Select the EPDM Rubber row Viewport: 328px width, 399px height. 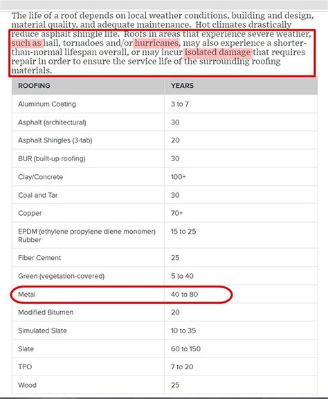click(165, 236)
